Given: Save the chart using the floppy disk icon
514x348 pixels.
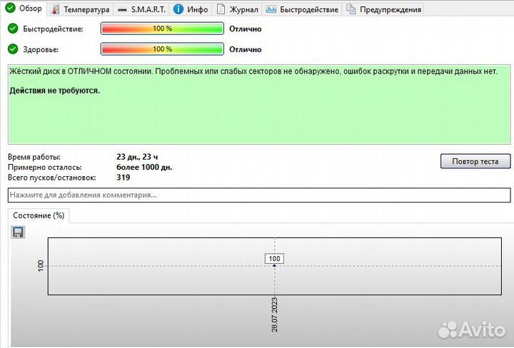Looking at the screenshot, I should (18, 232).
